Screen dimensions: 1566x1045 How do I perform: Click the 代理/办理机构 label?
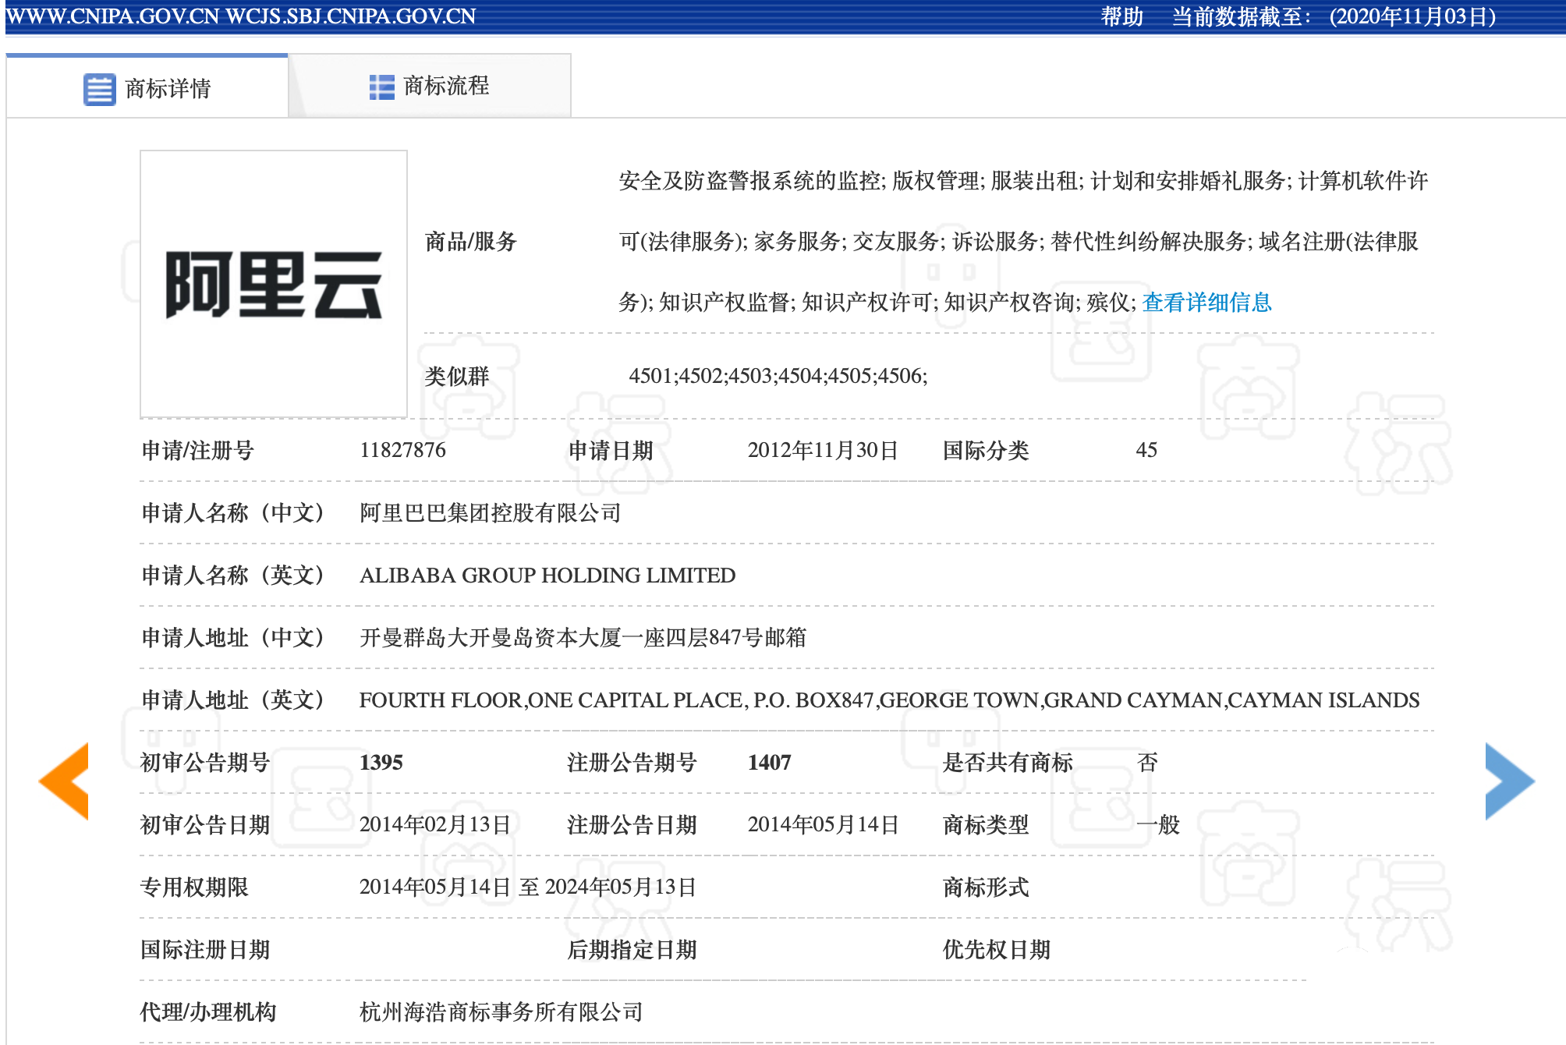tap(208, 1011)
